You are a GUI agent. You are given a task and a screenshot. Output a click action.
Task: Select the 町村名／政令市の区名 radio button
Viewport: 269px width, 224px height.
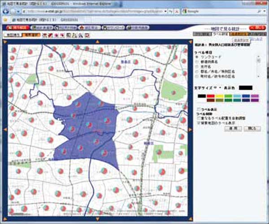197,76
